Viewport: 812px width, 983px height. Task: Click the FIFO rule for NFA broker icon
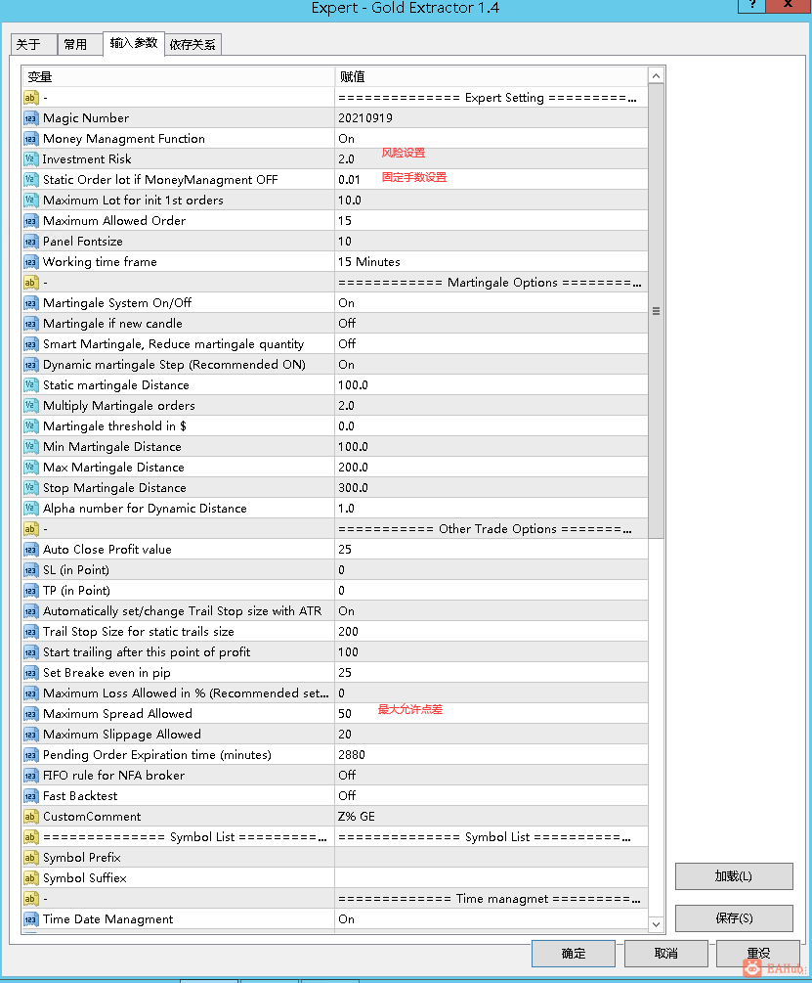coord(30,776)
